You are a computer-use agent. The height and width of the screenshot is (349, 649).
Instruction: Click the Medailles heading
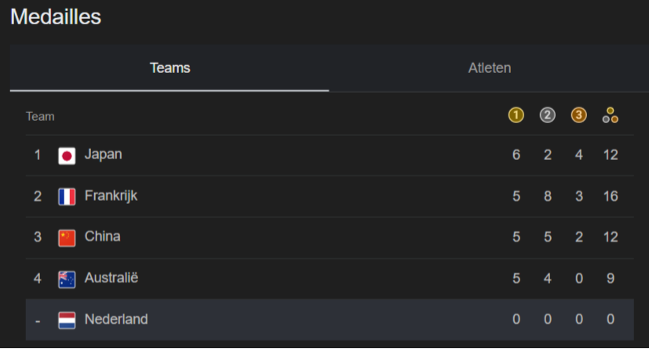pyautogui.click(x=56, y=17)
